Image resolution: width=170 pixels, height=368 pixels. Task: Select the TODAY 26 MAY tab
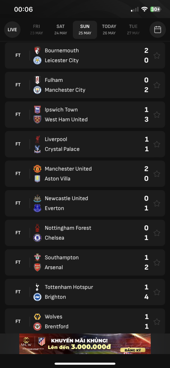tap(109, 29)
